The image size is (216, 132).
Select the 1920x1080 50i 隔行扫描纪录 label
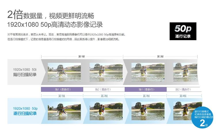pyautogui.click(x=25, y=72)
